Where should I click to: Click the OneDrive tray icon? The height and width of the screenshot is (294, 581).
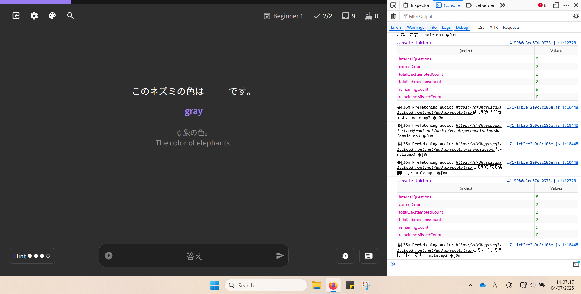(483, 285)
